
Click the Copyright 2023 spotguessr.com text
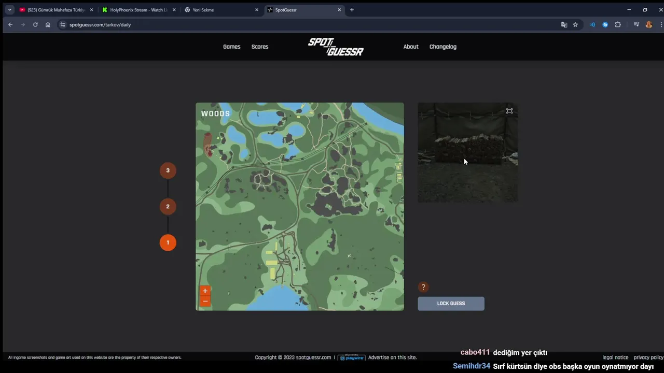[x=293, y=357]
